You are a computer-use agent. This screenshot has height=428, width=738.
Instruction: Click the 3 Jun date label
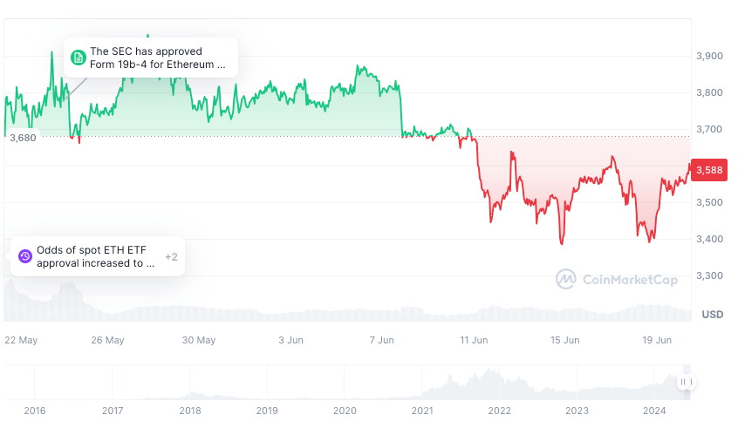[291, 340]
